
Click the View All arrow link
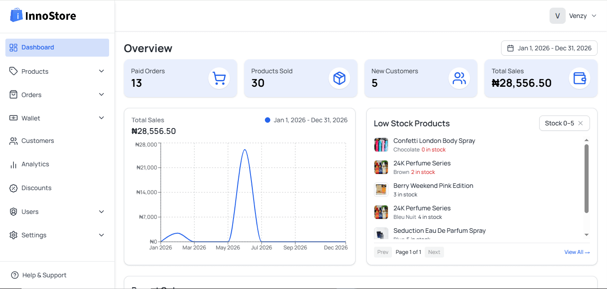577,252
